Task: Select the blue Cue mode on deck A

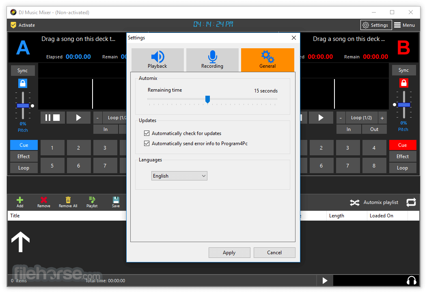Action: click(x=24, y=145)
